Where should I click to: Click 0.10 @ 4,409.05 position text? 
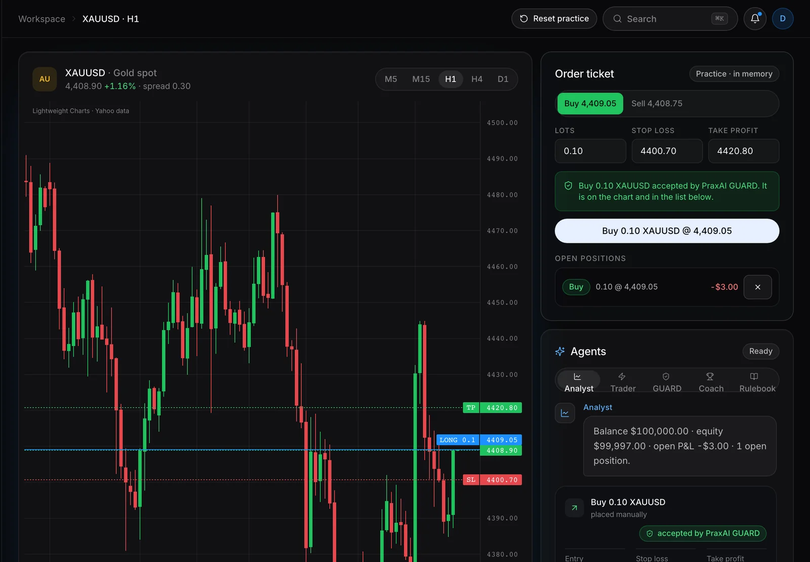626,287
